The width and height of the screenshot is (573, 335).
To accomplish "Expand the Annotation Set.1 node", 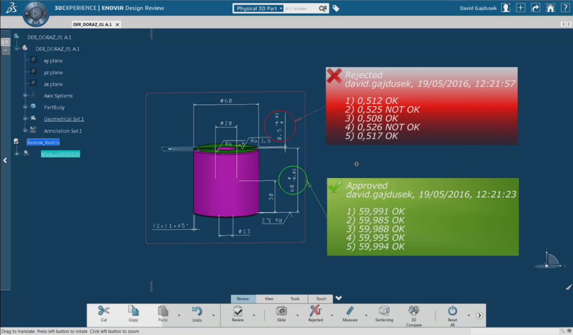I will (x=25, y=130).
